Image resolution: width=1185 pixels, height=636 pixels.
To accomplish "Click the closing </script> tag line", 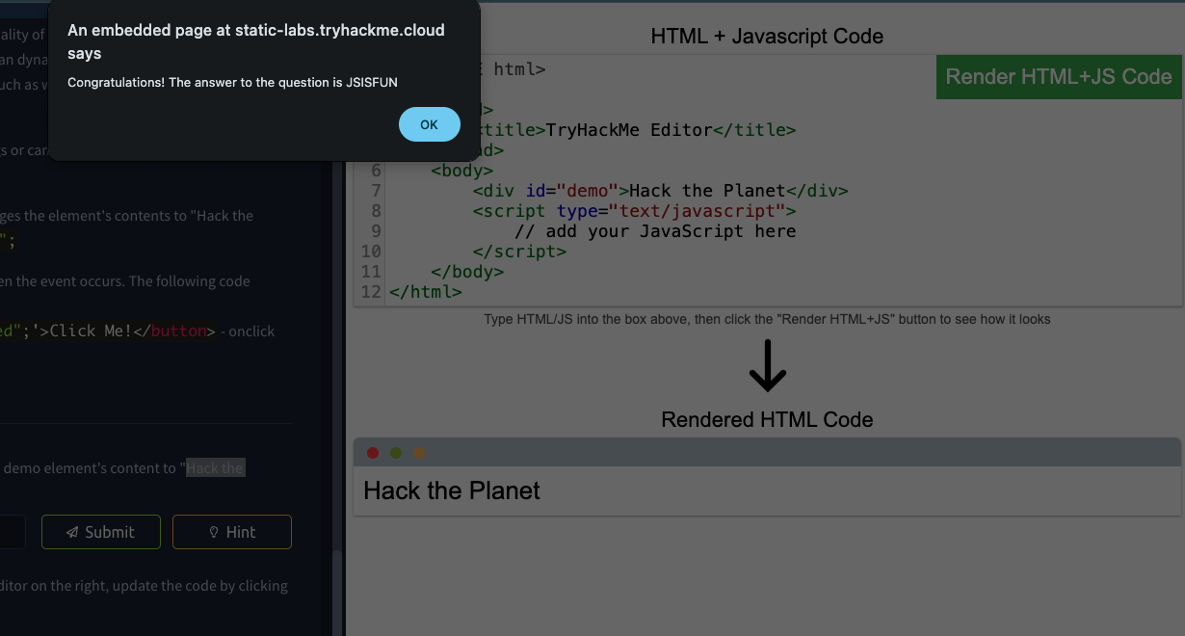I will 519,252.
